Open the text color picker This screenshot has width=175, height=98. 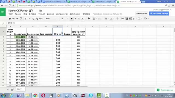click(83, 19)
